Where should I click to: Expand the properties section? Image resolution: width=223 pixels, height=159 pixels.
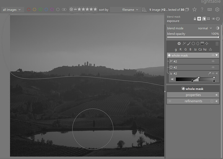[193, 95]
